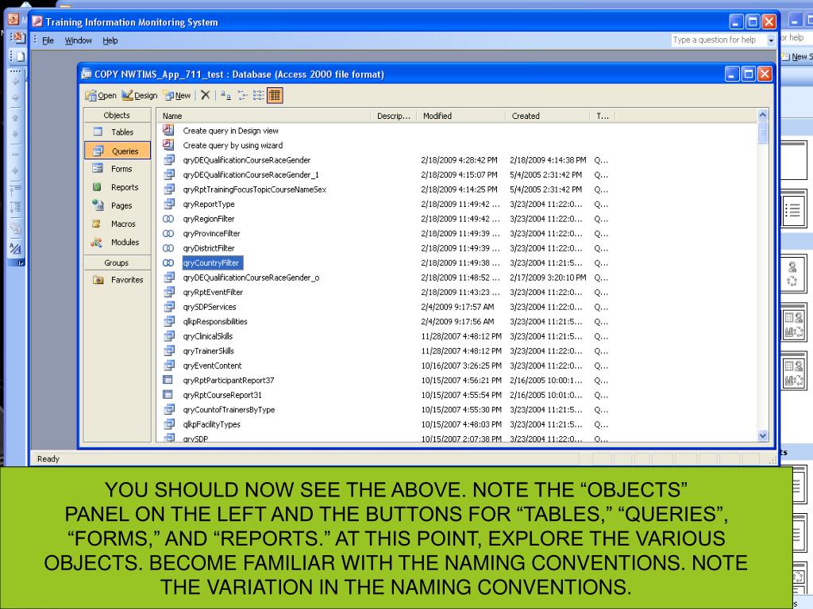813x609 pixels.
Task: Click the Type a question for help box
Action: (x=718, y=40)
